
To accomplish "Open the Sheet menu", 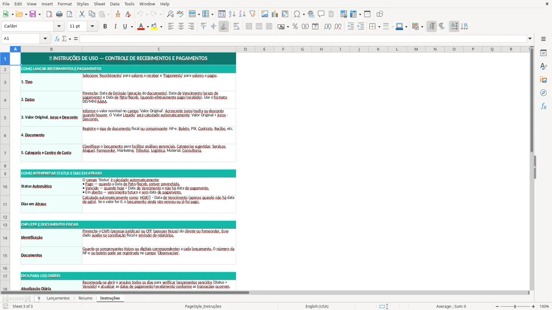I will point(99,4).
